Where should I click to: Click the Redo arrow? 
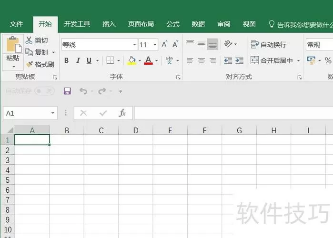[x=102, y=91]
